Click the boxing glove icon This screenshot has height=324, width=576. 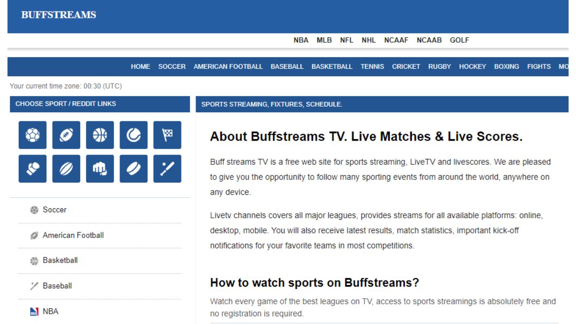[x=32, y=169]
